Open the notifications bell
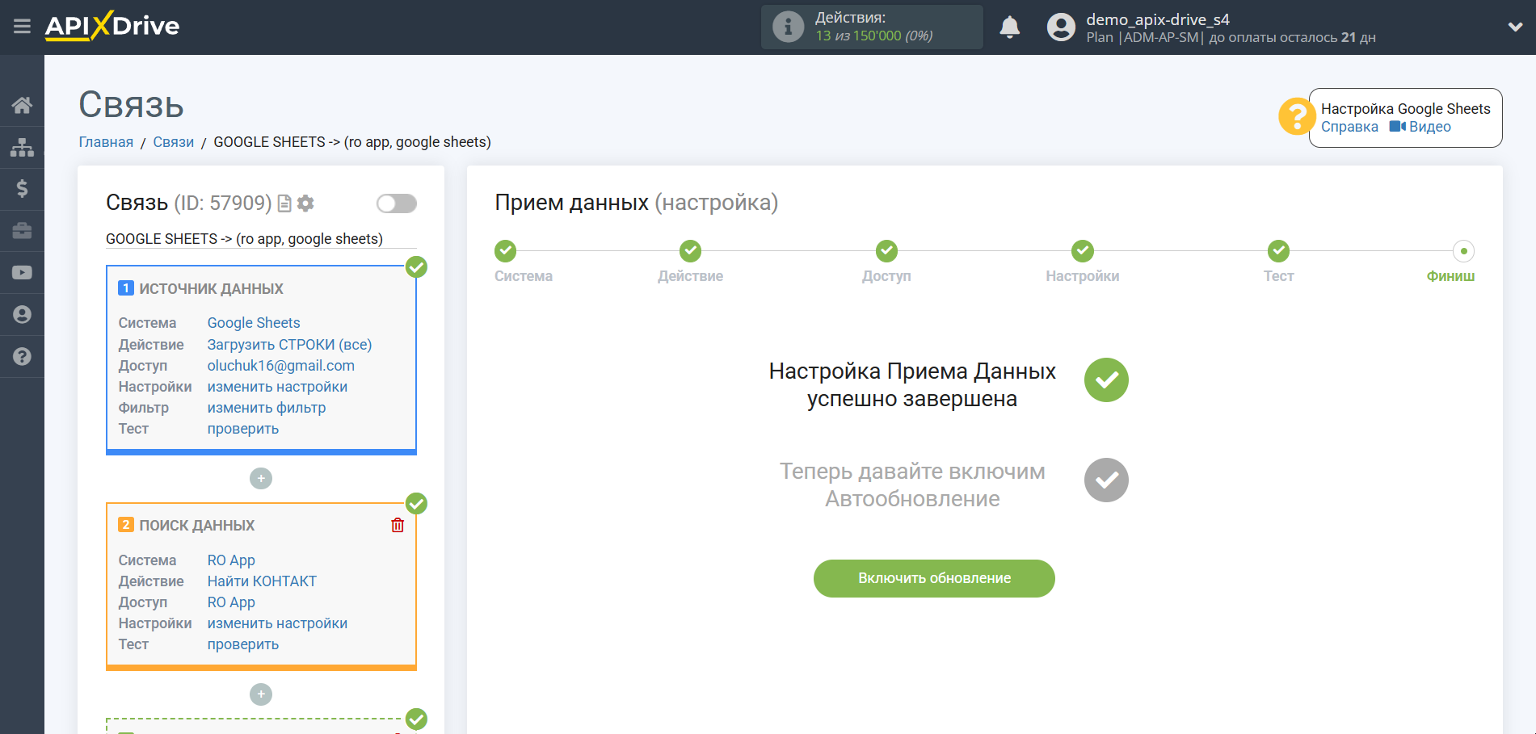 coord(1009,27)
